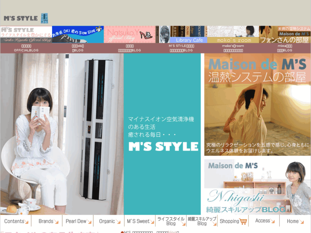Open the Access menu item
This screenshot has width=311, height=233.
coord(264,221)
